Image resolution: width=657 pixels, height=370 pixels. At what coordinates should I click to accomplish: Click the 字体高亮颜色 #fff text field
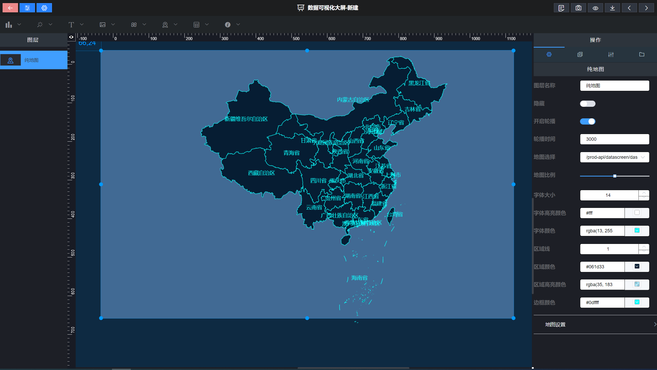602,213
